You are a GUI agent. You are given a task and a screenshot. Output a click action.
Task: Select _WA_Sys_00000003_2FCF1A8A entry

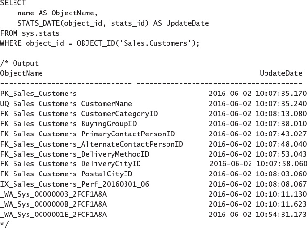point(54,194)
